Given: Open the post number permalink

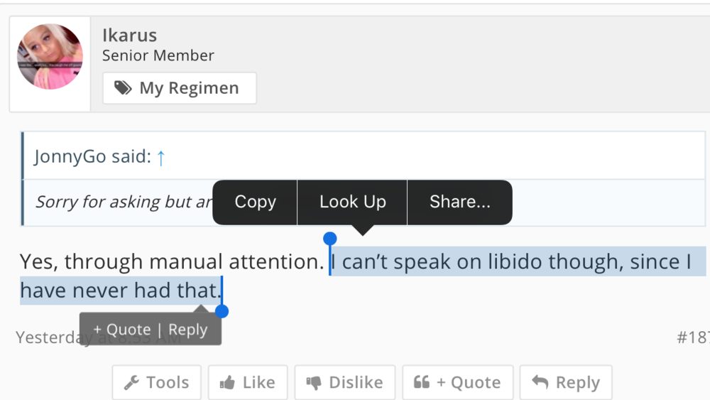Looking at the screenshot, I should click(x=692, y=337).
